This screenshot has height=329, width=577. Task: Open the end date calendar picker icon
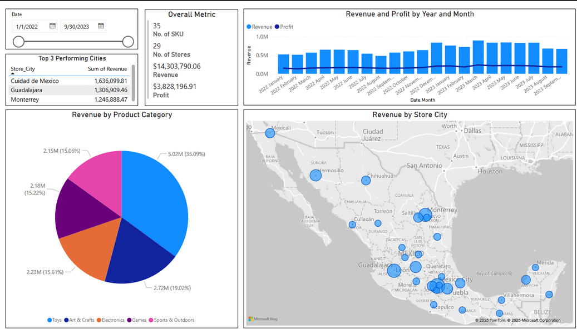(101, 26)
